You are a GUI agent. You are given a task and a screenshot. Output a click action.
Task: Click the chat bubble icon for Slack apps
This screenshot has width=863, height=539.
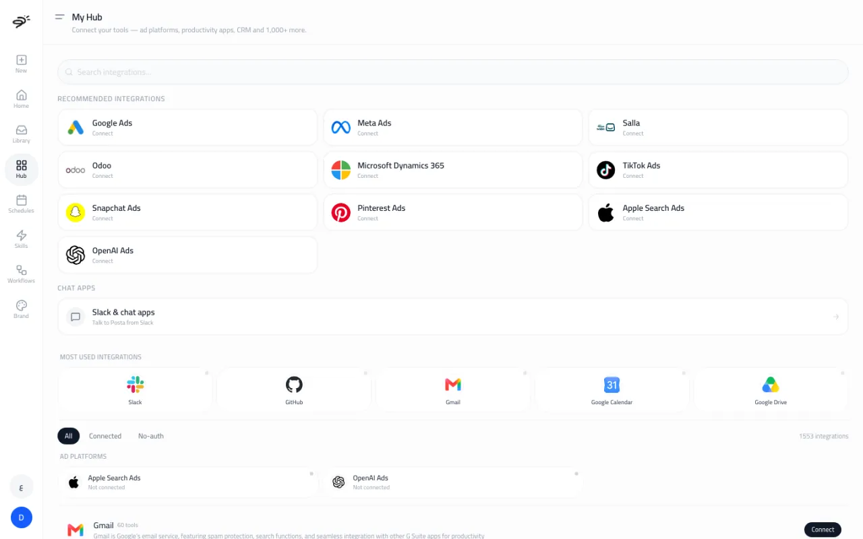(76, 317)
